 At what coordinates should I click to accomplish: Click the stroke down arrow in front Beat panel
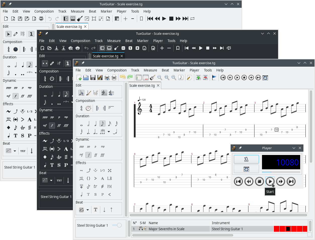click(104, 210)
